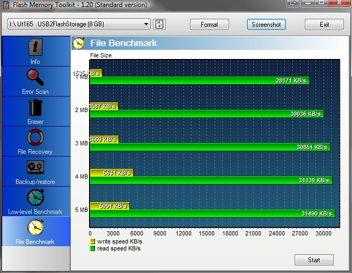352x273 pixels.
Task: Expand the drive selection dropdown
Action: pos(146,24)
